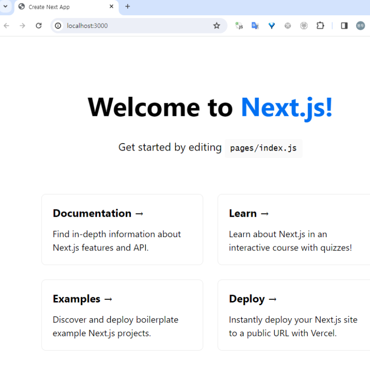This screenshot has height=365, width=370.
Task: Open the Examples card
Action: 122,315
